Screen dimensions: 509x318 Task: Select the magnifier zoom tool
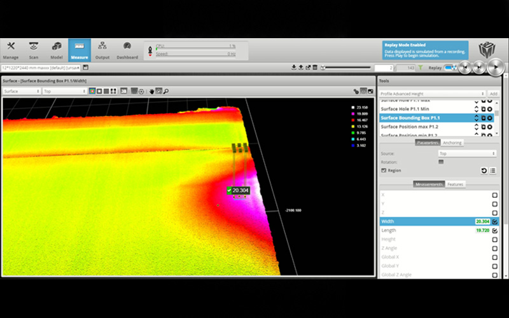coord(166,91)
